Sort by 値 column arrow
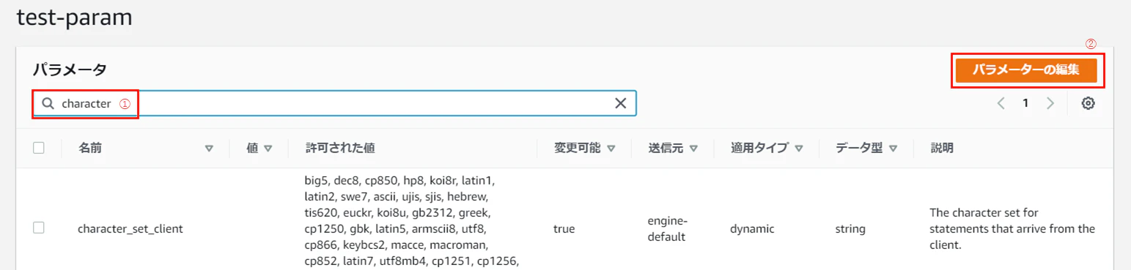The width and height of the screenshot is (1131, 270). coord(268,148)
